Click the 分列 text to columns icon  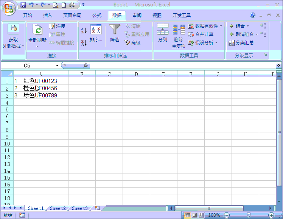163,33
